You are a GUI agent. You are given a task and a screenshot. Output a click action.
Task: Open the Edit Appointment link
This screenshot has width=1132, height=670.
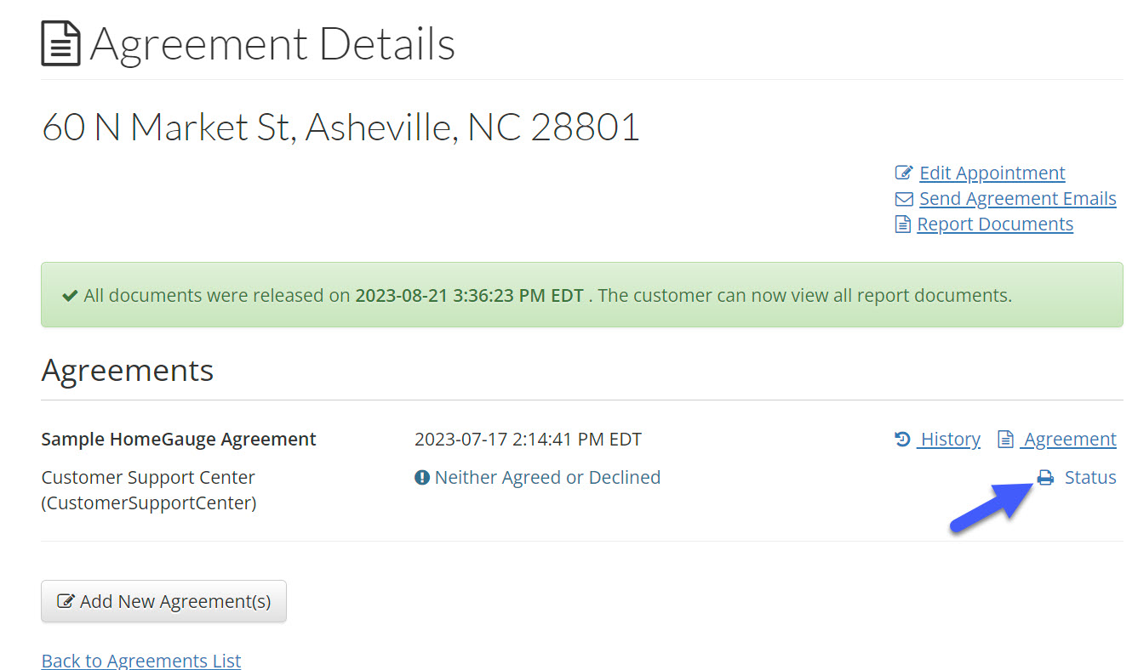[992, 173]
